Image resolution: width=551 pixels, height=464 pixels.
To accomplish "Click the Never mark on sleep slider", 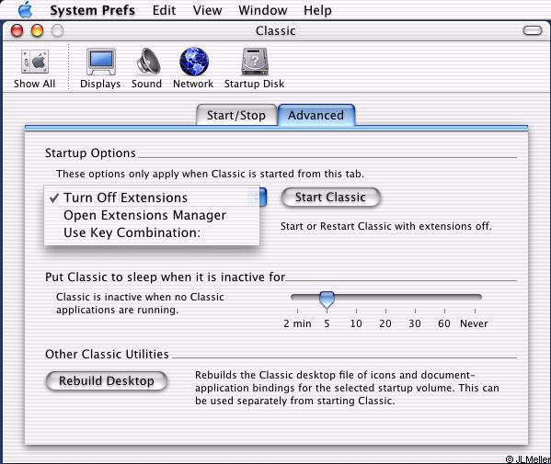I will point(474,323).
